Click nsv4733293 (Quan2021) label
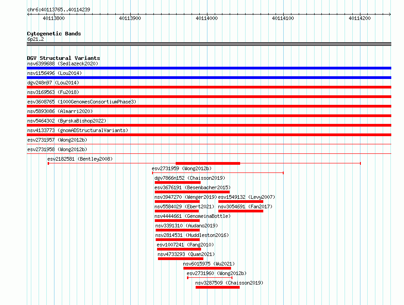Screen dimensions: 404x305 tap(186, 254)
